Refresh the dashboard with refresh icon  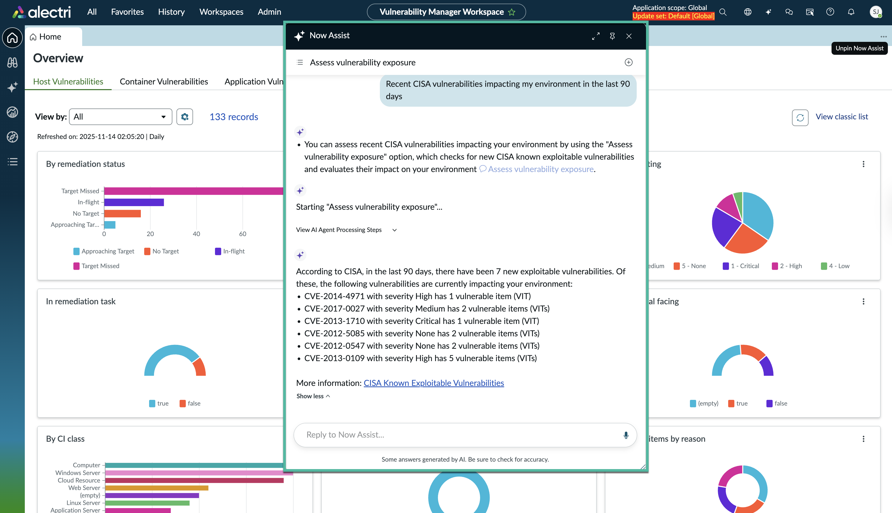800,117
